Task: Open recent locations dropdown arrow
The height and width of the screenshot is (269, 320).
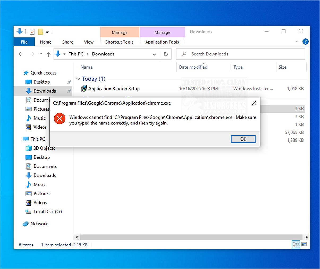Action: [41, 54]
